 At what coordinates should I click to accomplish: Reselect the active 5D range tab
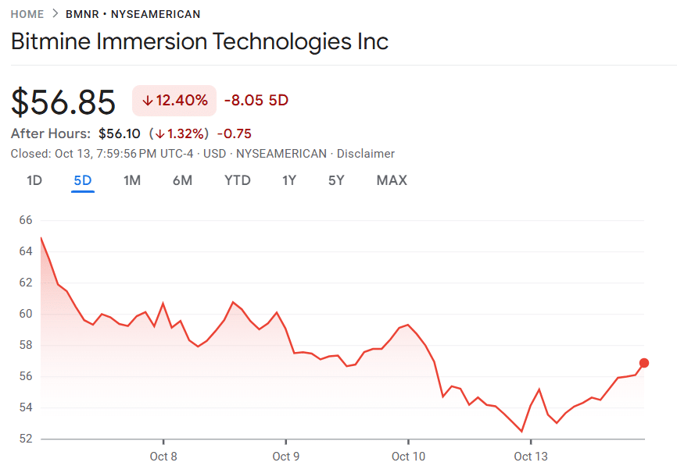point(82,180)
